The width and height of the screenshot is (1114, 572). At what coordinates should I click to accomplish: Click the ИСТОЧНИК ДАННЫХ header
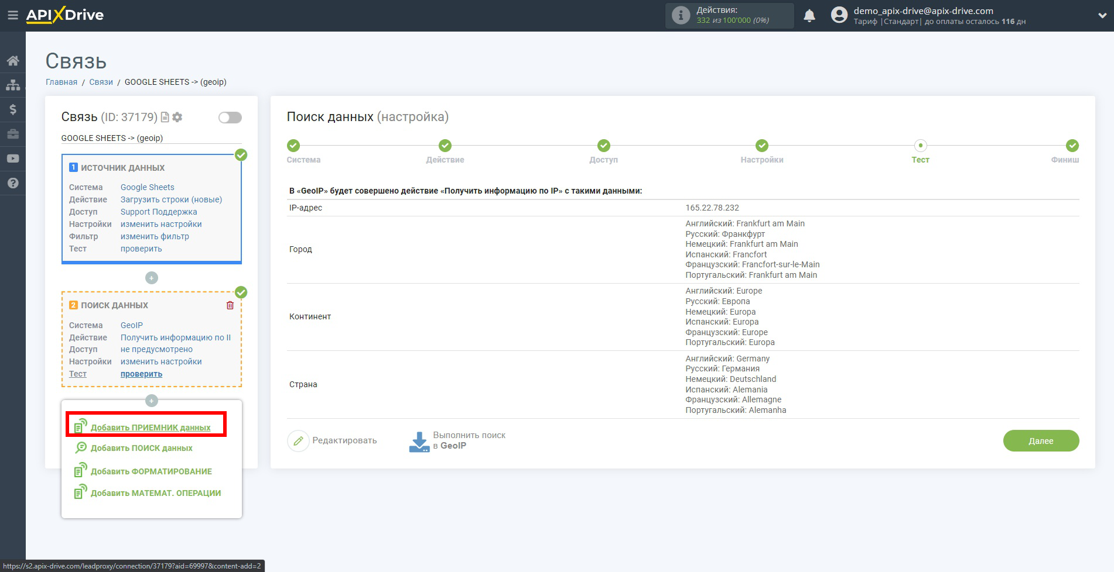tap(122, 168)
